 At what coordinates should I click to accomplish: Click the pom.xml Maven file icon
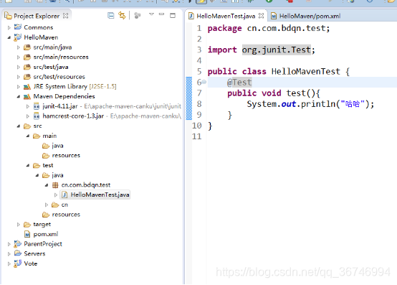27,234
